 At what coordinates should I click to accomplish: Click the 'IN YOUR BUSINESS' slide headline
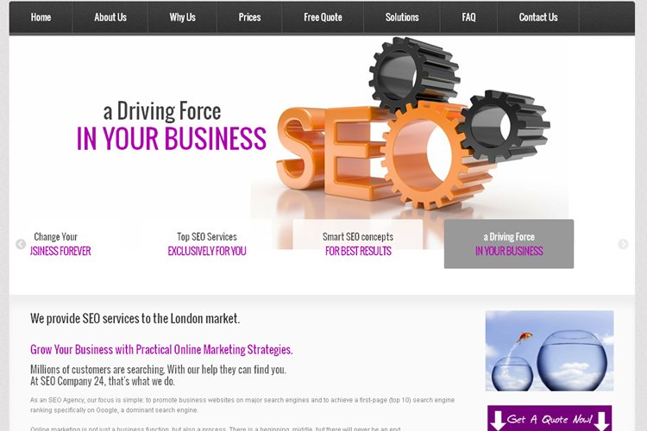[172, 139]
